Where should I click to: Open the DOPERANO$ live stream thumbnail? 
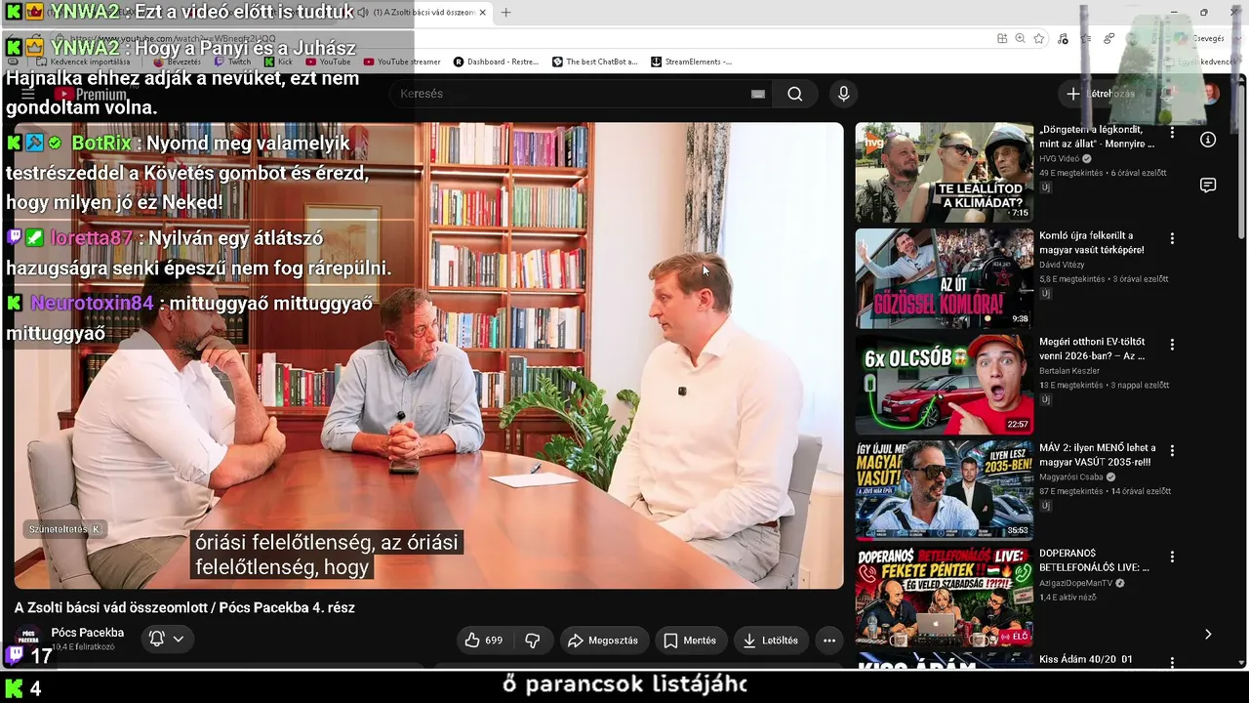(945, 597)
